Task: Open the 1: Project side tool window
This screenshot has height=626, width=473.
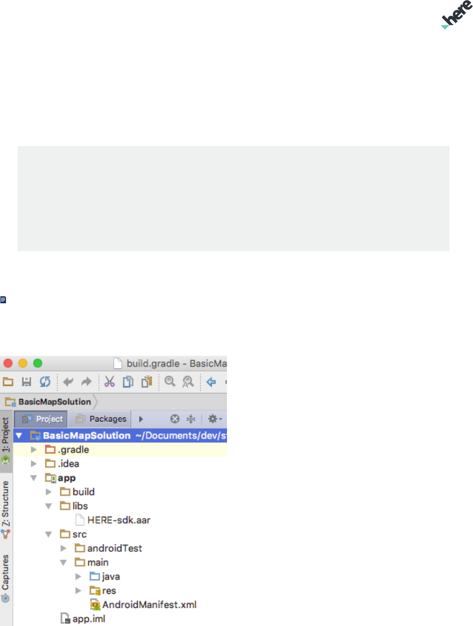Action: pyautogui.click(x=6, y=441)
